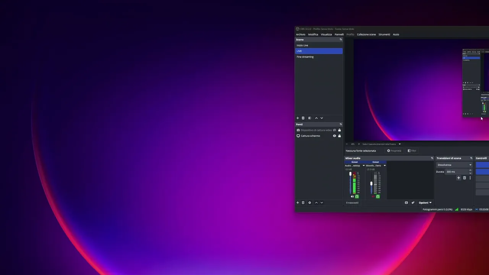Open the Modifica menu
The height and width of the screenshot is (275, 489).
point(313,34)
